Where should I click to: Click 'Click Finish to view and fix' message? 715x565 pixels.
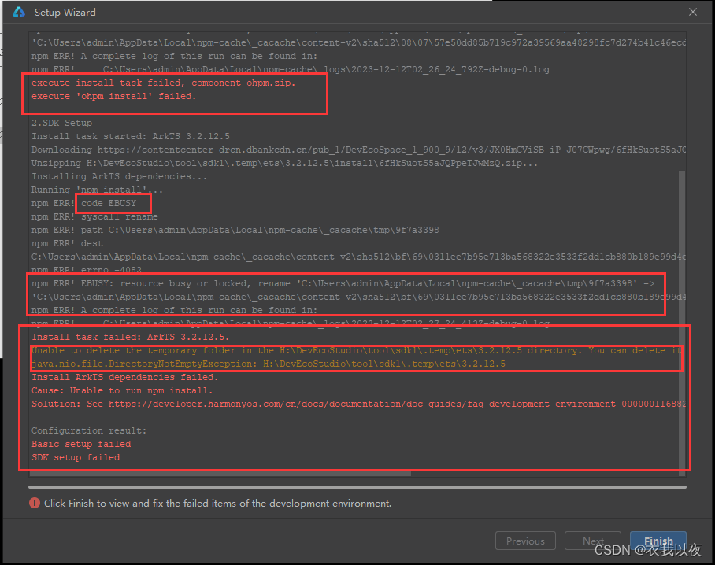(x=217, y=503)
